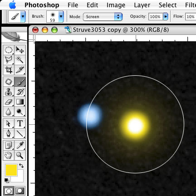Swap foreground and background colors
Screen dimensions: 196x196
click(x=21, y=166)
